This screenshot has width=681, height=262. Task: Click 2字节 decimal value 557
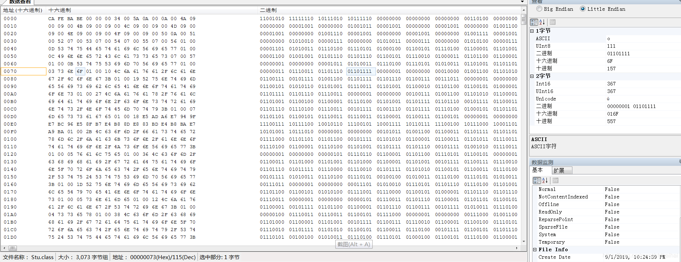point(611,121)
